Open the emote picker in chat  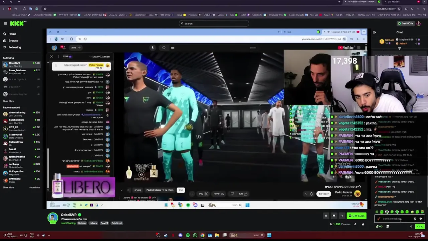[x=421, y=219]
